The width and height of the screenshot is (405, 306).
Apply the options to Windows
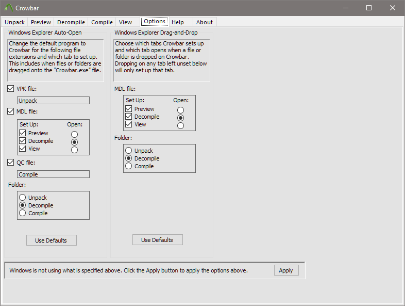tap(286, 270)
